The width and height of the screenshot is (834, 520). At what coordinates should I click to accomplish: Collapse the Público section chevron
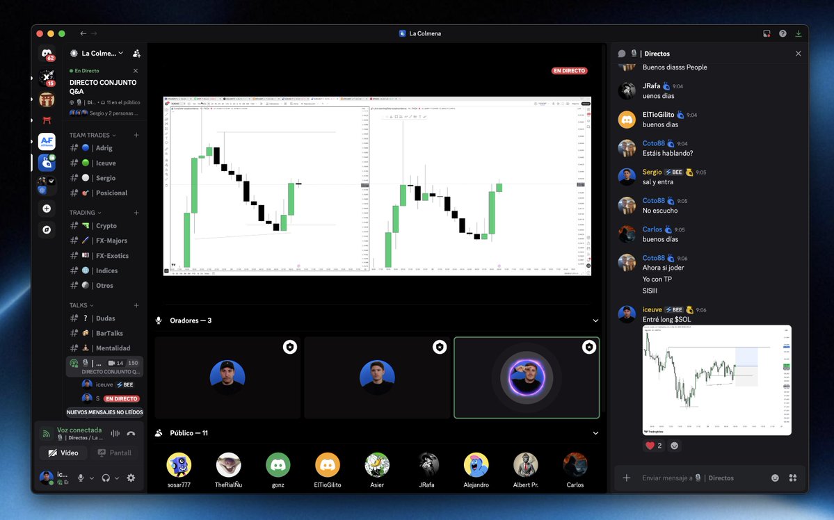(595, 433)
